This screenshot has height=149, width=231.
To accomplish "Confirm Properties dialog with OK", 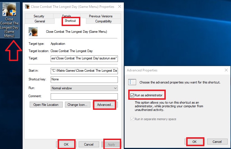I will [66, 145].
